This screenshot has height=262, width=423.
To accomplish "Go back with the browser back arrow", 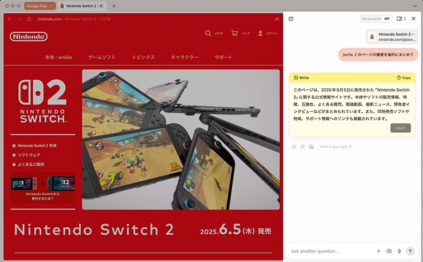I will point(10,19).
